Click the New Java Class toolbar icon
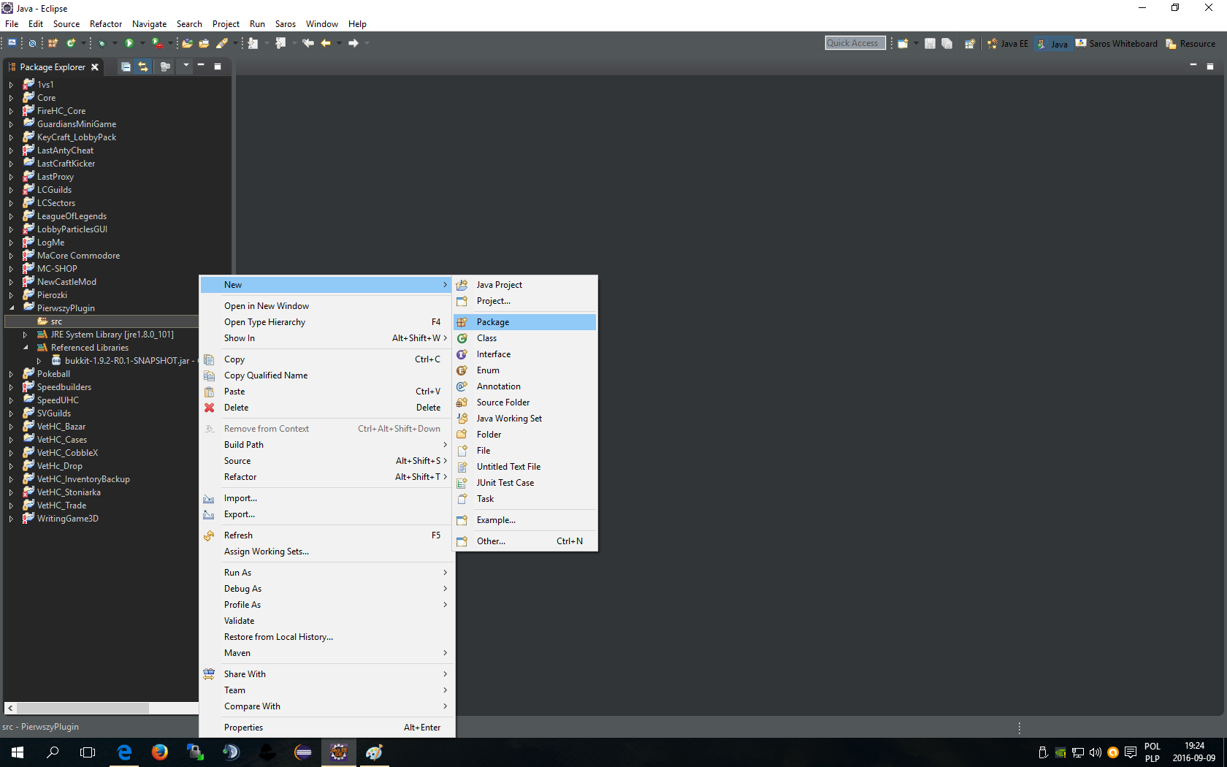Screen dimensions: 1227x767 point(71,43)
